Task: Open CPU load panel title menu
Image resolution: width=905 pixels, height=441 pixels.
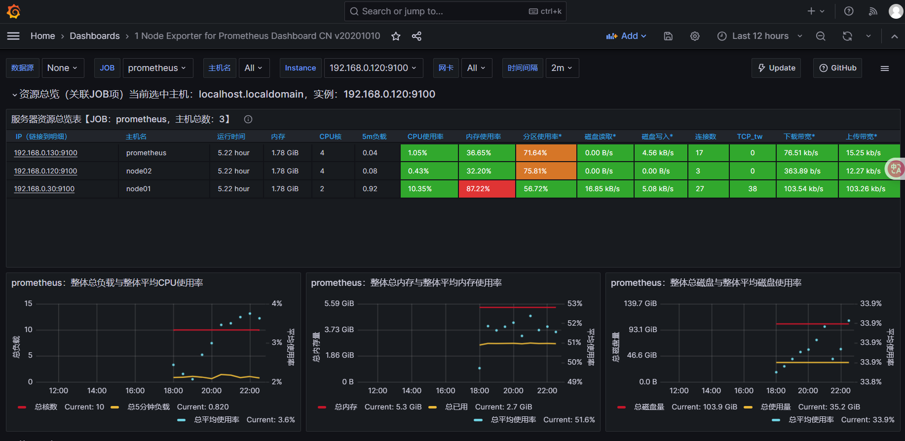Action: 107,283
